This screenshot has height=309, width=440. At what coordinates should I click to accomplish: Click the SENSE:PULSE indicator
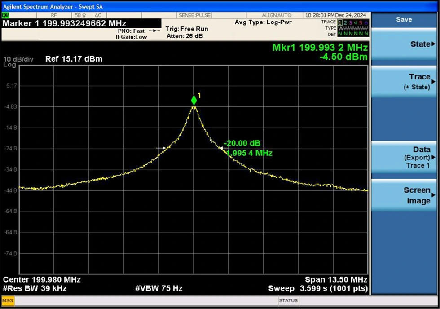click(x=194, y=15)
